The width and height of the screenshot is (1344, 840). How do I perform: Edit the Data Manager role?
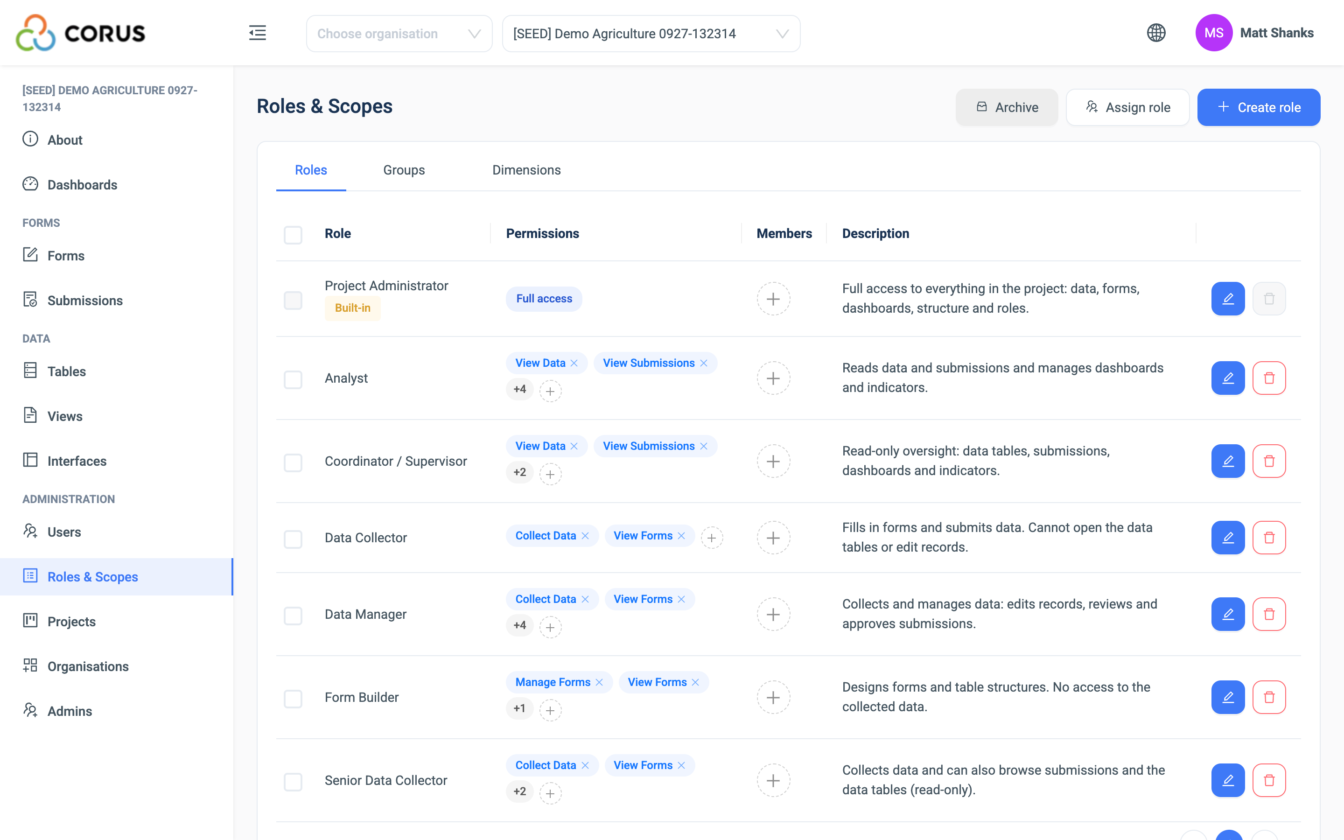(1228, 615)
